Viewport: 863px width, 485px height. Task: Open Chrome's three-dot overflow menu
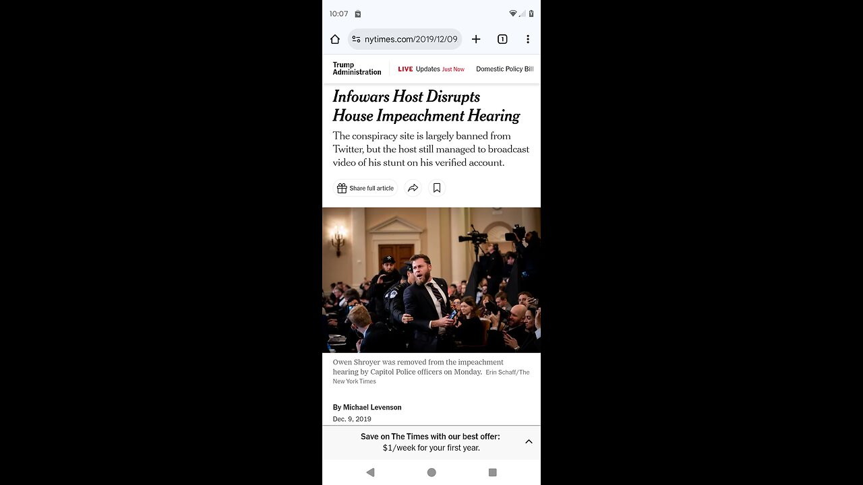coord(528,39)
